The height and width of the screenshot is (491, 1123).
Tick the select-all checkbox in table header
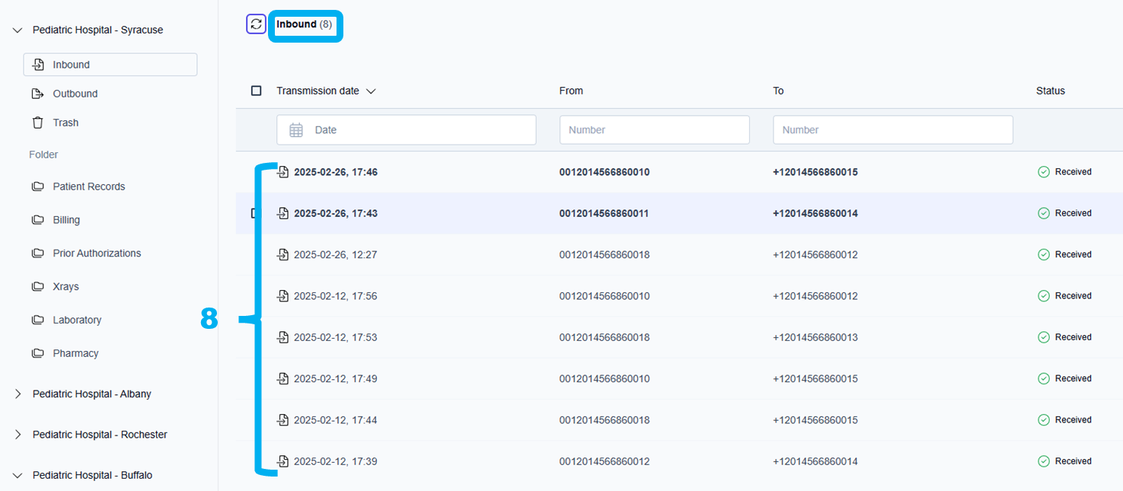pyautogui.click(x=257, y=91)
